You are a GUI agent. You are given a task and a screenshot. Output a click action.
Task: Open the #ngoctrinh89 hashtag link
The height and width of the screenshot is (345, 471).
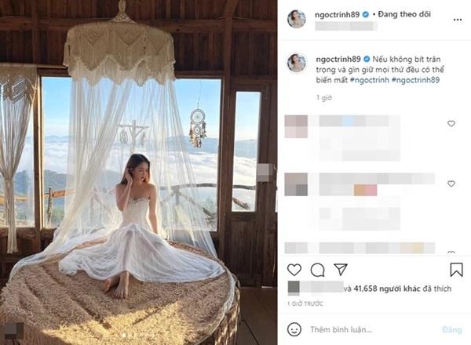pos(416,80)
